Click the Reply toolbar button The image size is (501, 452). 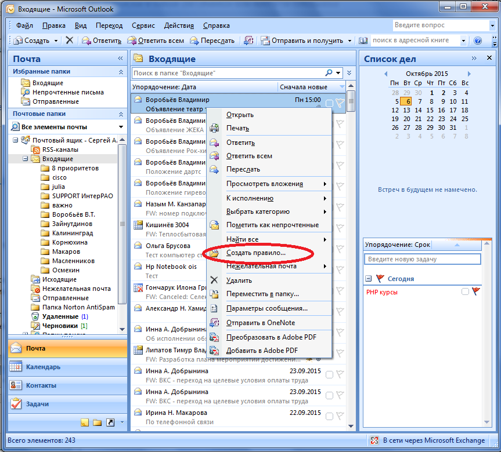102,41
